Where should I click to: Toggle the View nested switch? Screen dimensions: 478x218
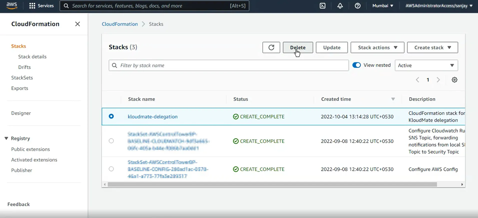(357, 65)
